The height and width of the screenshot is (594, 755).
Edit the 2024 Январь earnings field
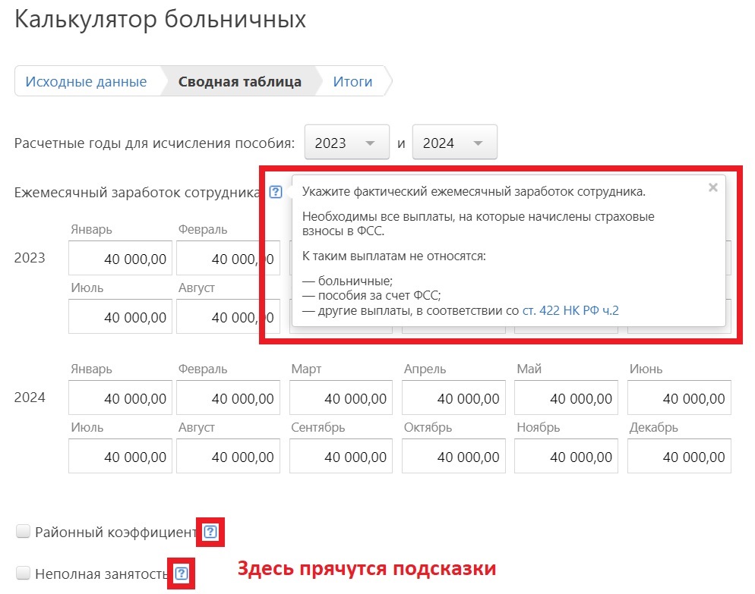(x=120, y=398)
